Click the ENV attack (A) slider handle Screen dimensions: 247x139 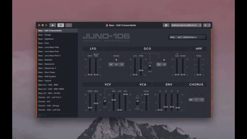pyautogui.click(x=160, y=110)
